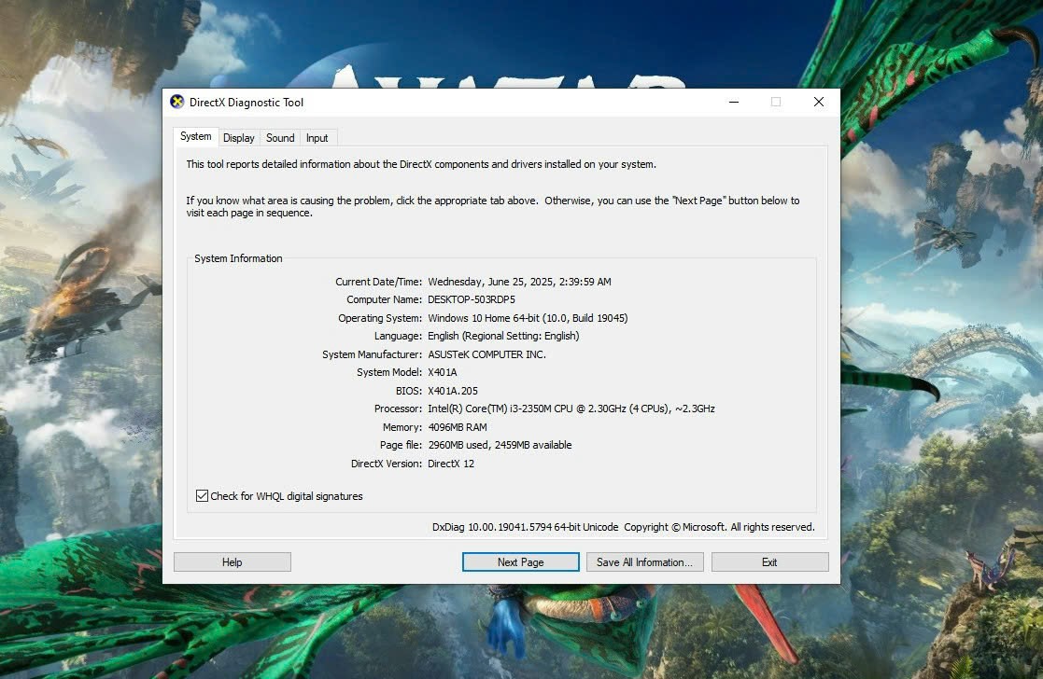1043x679 pixels.
Task: Click Save All Information button
Action: pyautogui.click(x=644, y=562)
